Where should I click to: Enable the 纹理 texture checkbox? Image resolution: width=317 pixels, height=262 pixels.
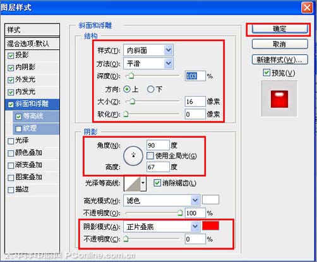(19, 129)
